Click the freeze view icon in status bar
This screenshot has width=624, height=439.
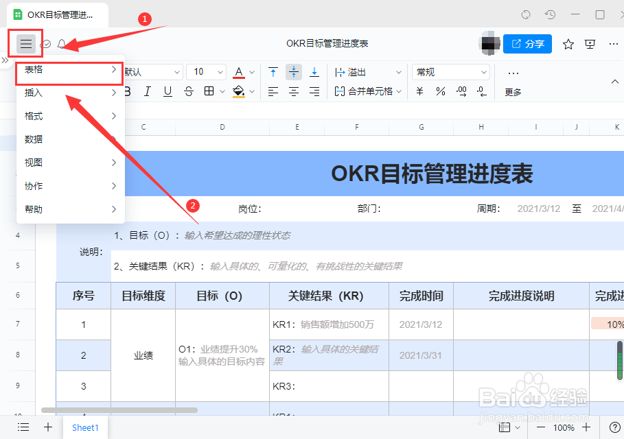tap(505, 428)
